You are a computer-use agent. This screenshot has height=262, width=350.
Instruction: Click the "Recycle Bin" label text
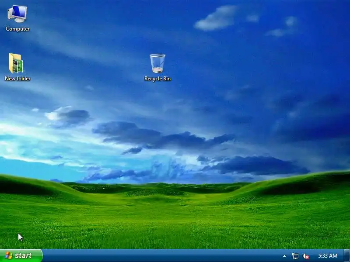[157, 79]
